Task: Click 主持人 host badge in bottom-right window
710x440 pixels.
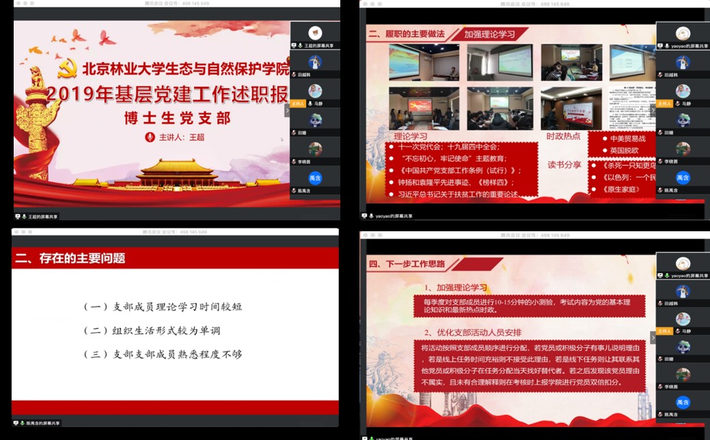Action: tap(664, 331)
